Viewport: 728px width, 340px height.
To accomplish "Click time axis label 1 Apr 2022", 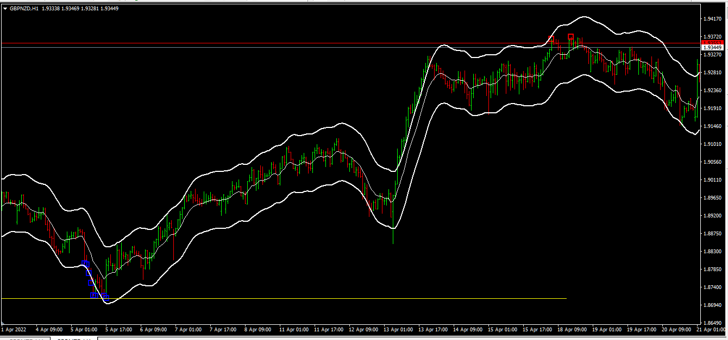I will click(14, 329).
